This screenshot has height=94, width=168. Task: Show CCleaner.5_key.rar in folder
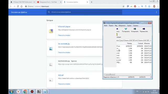(x=64, y=35)
